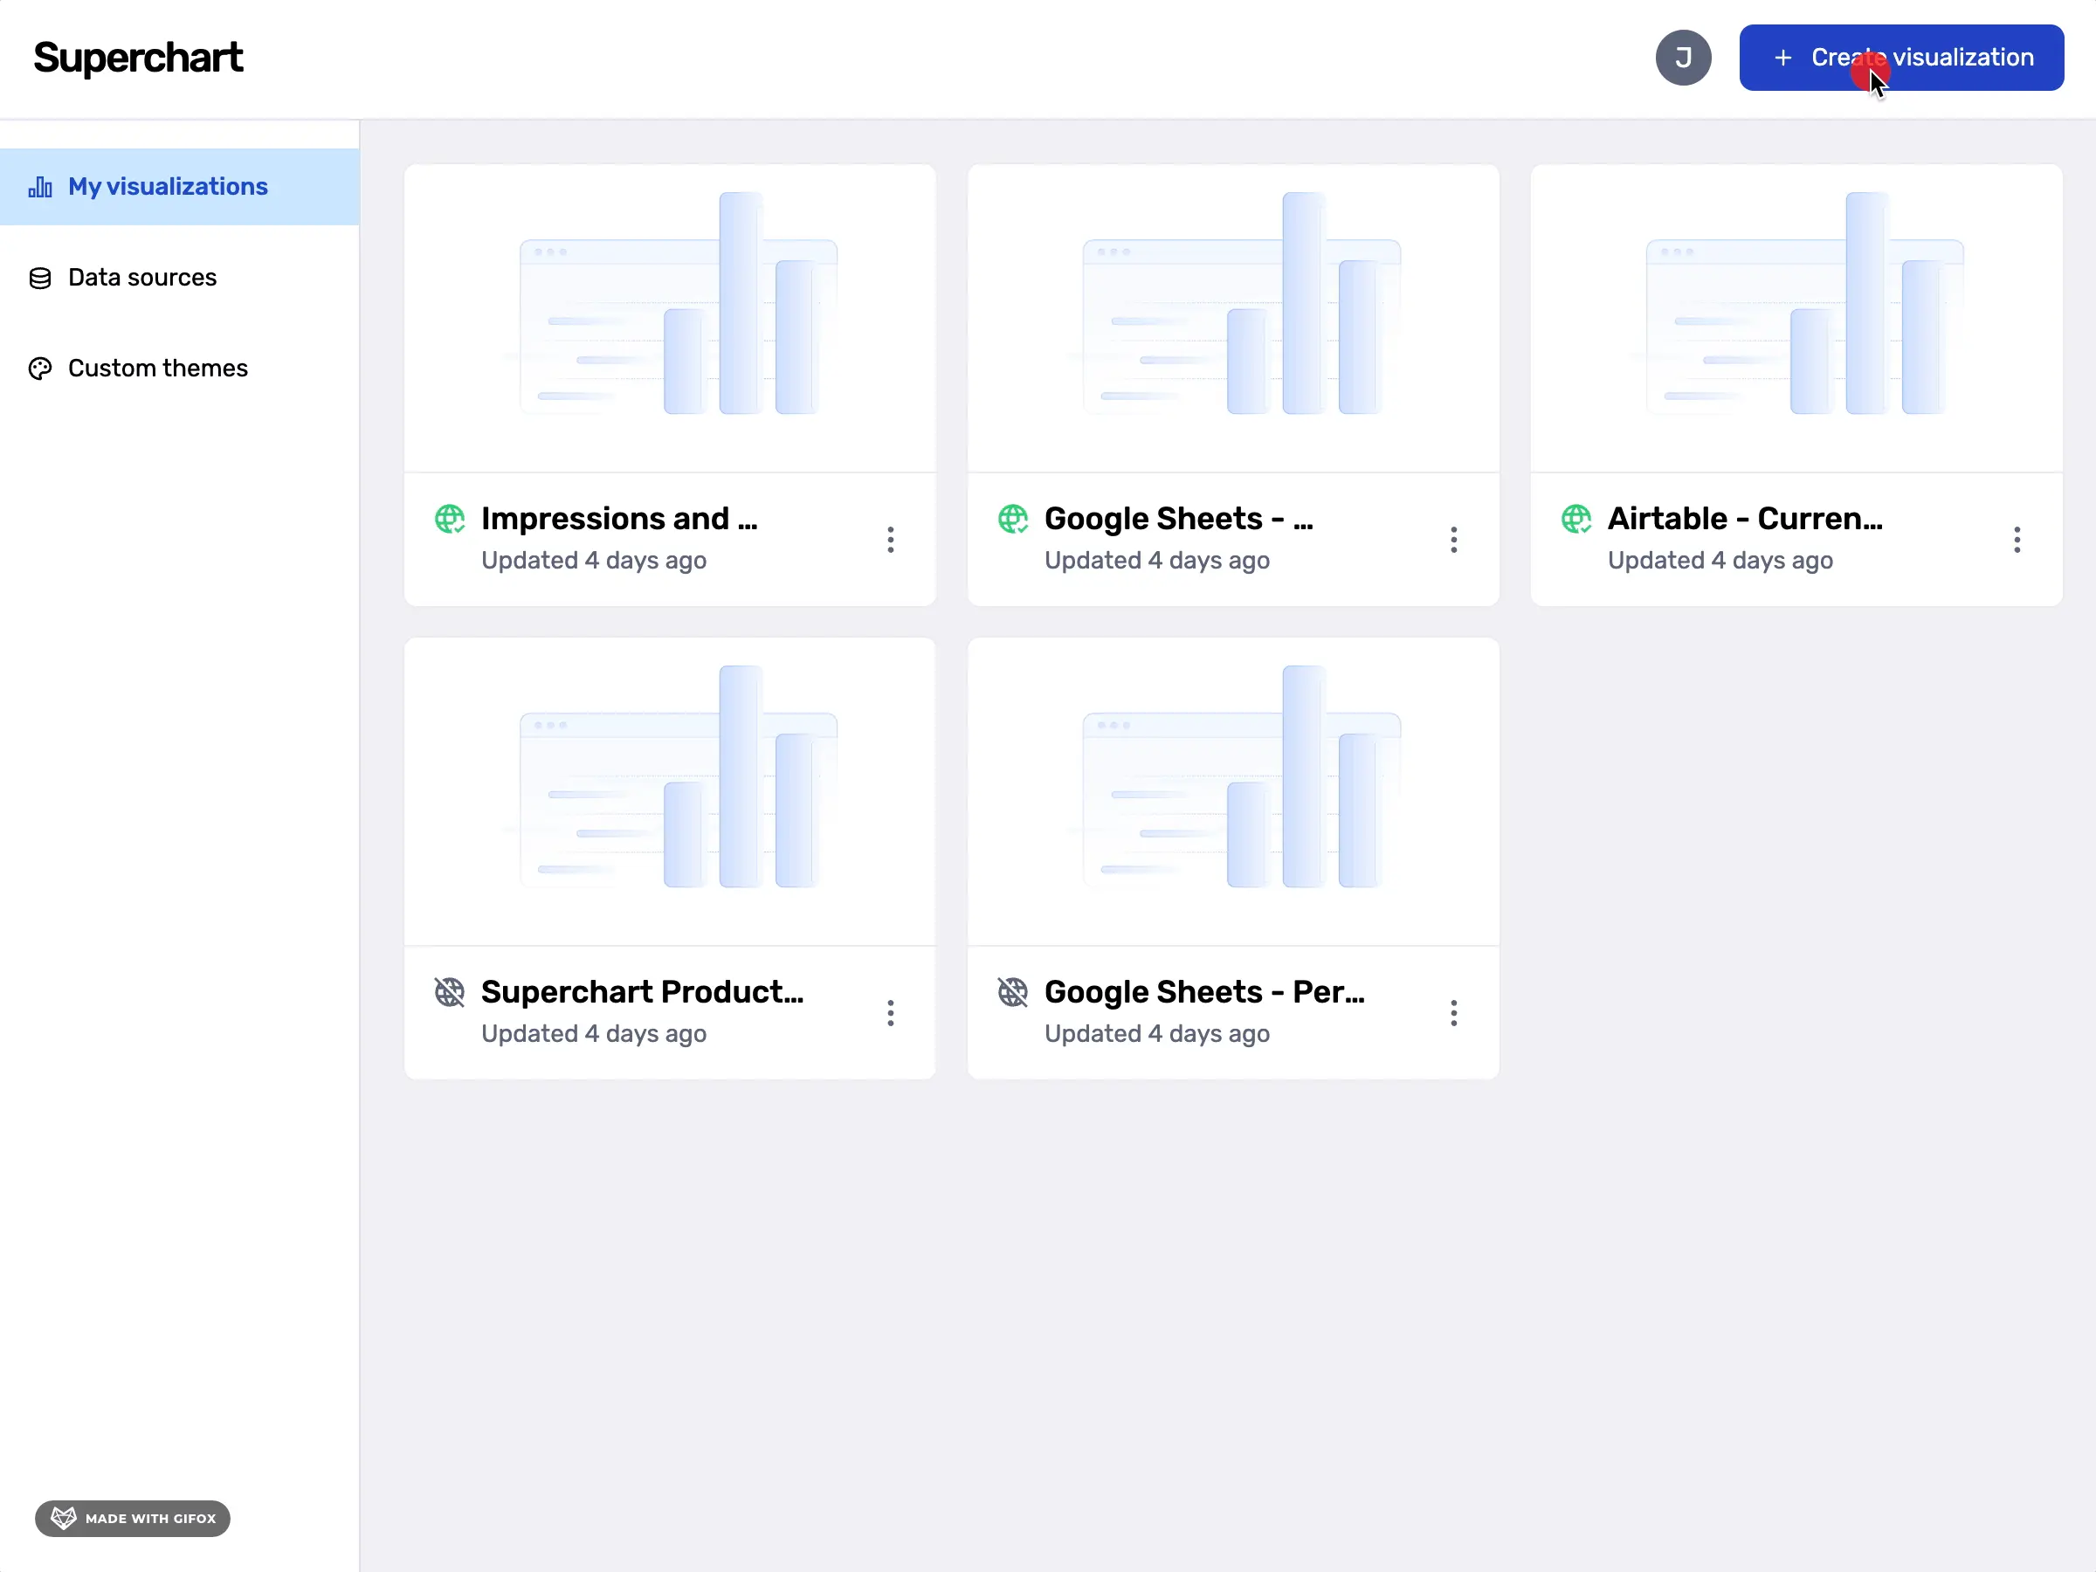This screenshot has width=2096, height=1572.
Task: Click 'Updated 4 days ago' under Google Sheets - Per...
Action: (1157, 1033)
